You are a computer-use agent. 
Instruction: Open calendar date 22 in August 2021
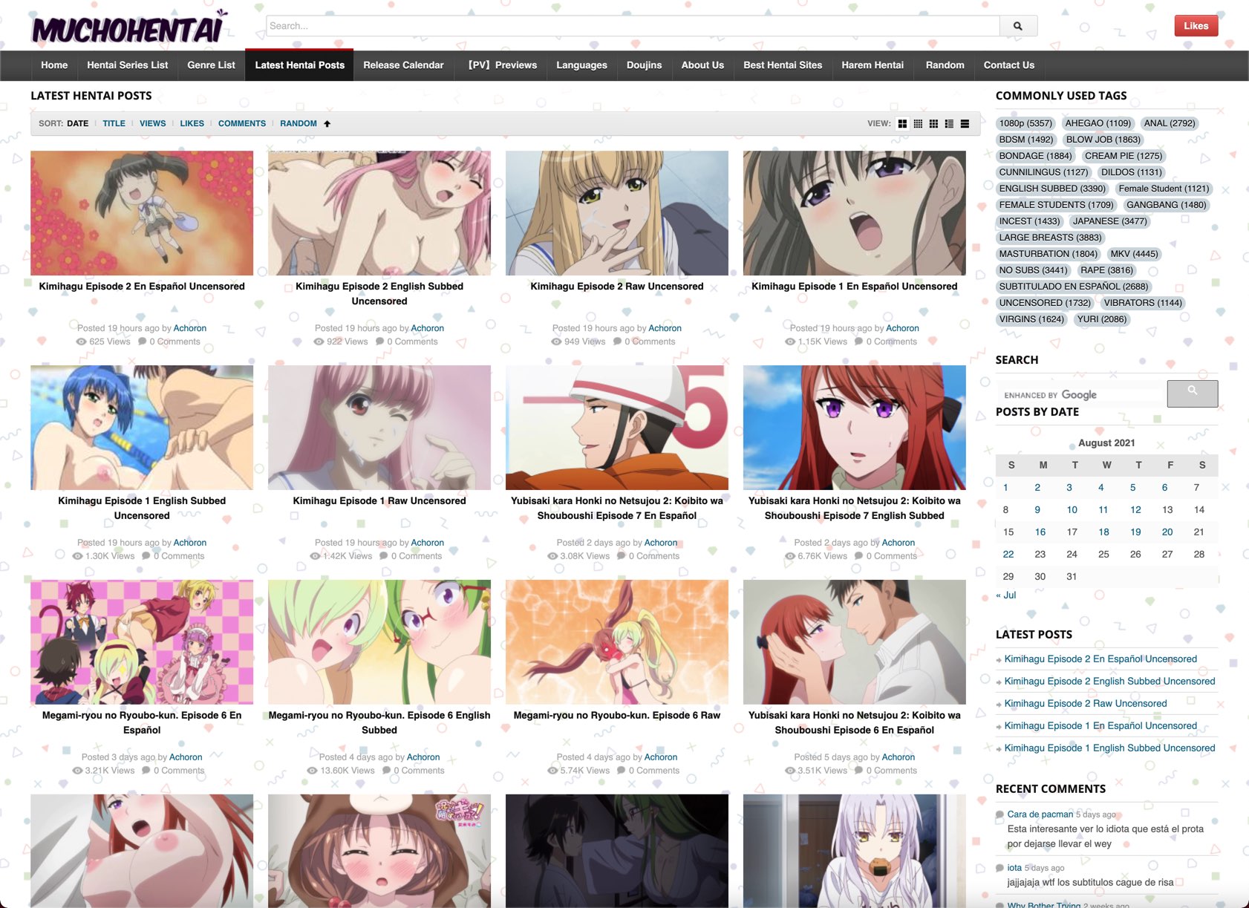click(1008, 554)
